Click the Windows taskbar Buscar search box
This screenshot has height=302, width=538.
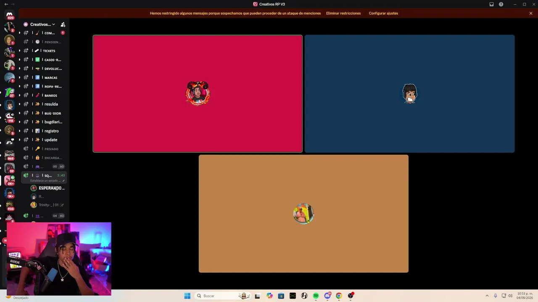[x=223, y=296]
